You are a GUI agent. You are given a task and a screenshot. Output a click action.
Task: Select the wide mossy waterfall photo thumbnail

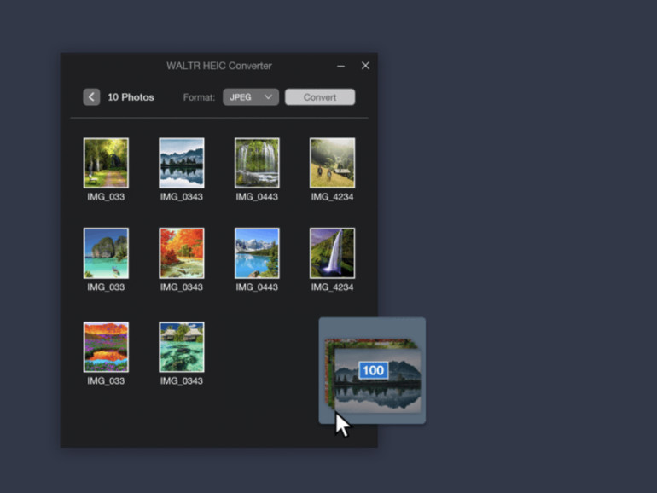tap(257, 163)
